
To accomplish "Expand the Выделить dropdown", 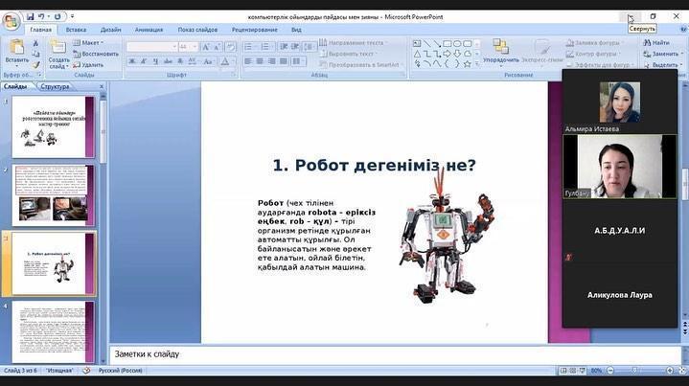I will (x=663, y=65).
